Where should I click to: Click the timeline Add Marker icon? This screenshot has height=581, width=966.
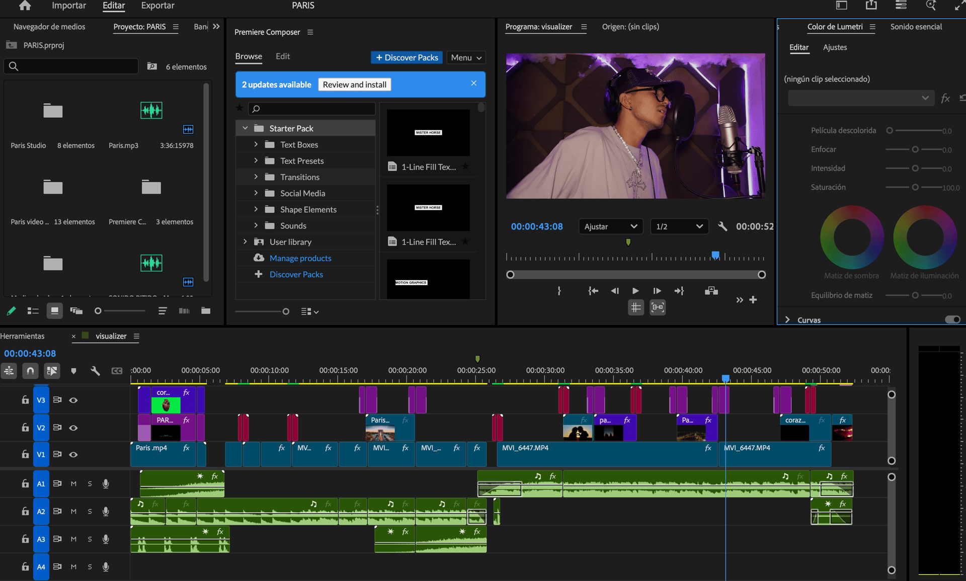tap(73, 371)
